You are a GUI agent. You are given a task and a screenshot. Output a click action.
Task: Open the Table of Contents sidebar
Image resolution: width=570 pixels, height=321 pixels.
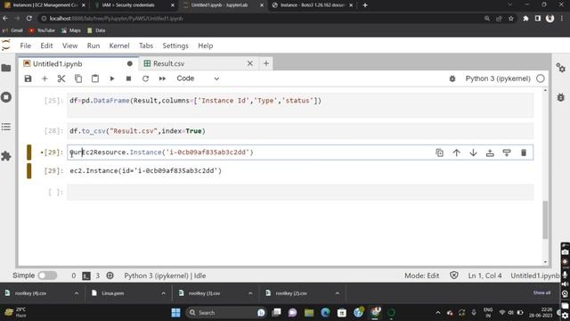[6, 127]
